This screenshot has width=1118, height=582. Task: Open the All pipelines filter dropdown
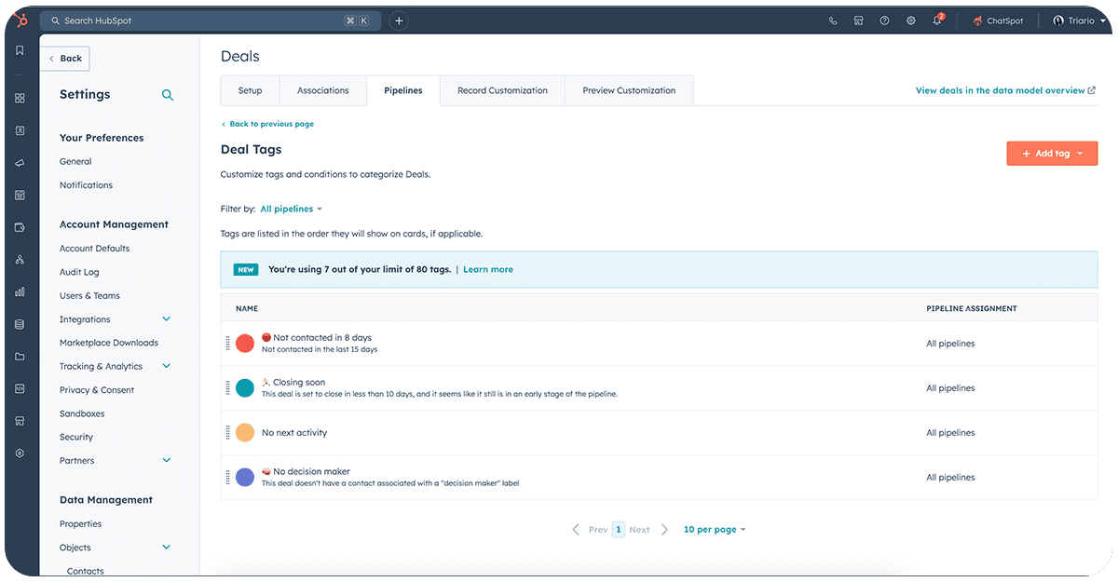coord(291,210)
